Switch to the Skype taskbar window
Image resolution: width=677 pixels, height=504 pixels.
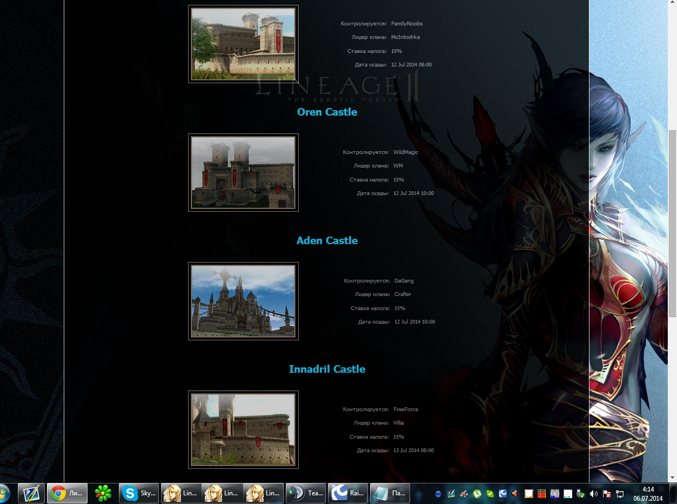click(x=139, y=493)
